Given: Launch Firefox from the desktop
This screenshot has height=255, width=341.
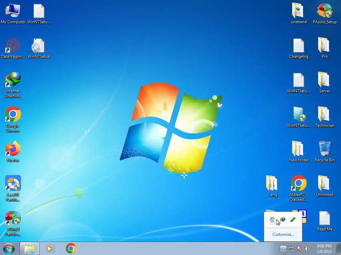Looking at the screenshot, I should pyautogui.click(x=13, y=151).
